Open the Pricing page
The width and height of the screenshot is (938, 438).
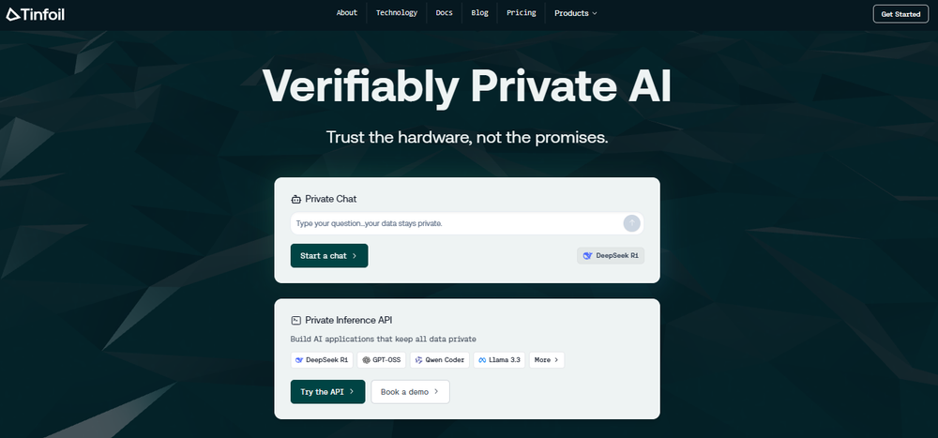point(522,13)
